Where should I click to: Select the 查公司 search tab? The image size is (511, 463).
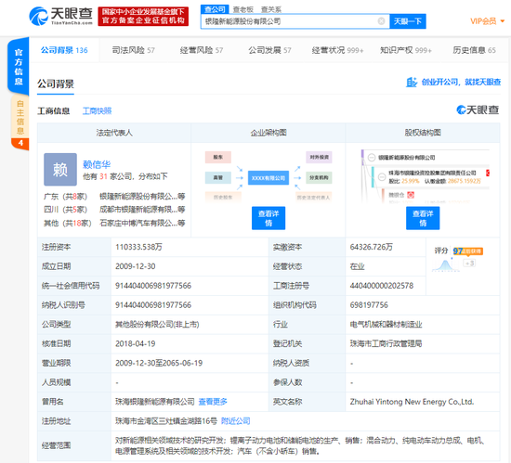(215, 9)
